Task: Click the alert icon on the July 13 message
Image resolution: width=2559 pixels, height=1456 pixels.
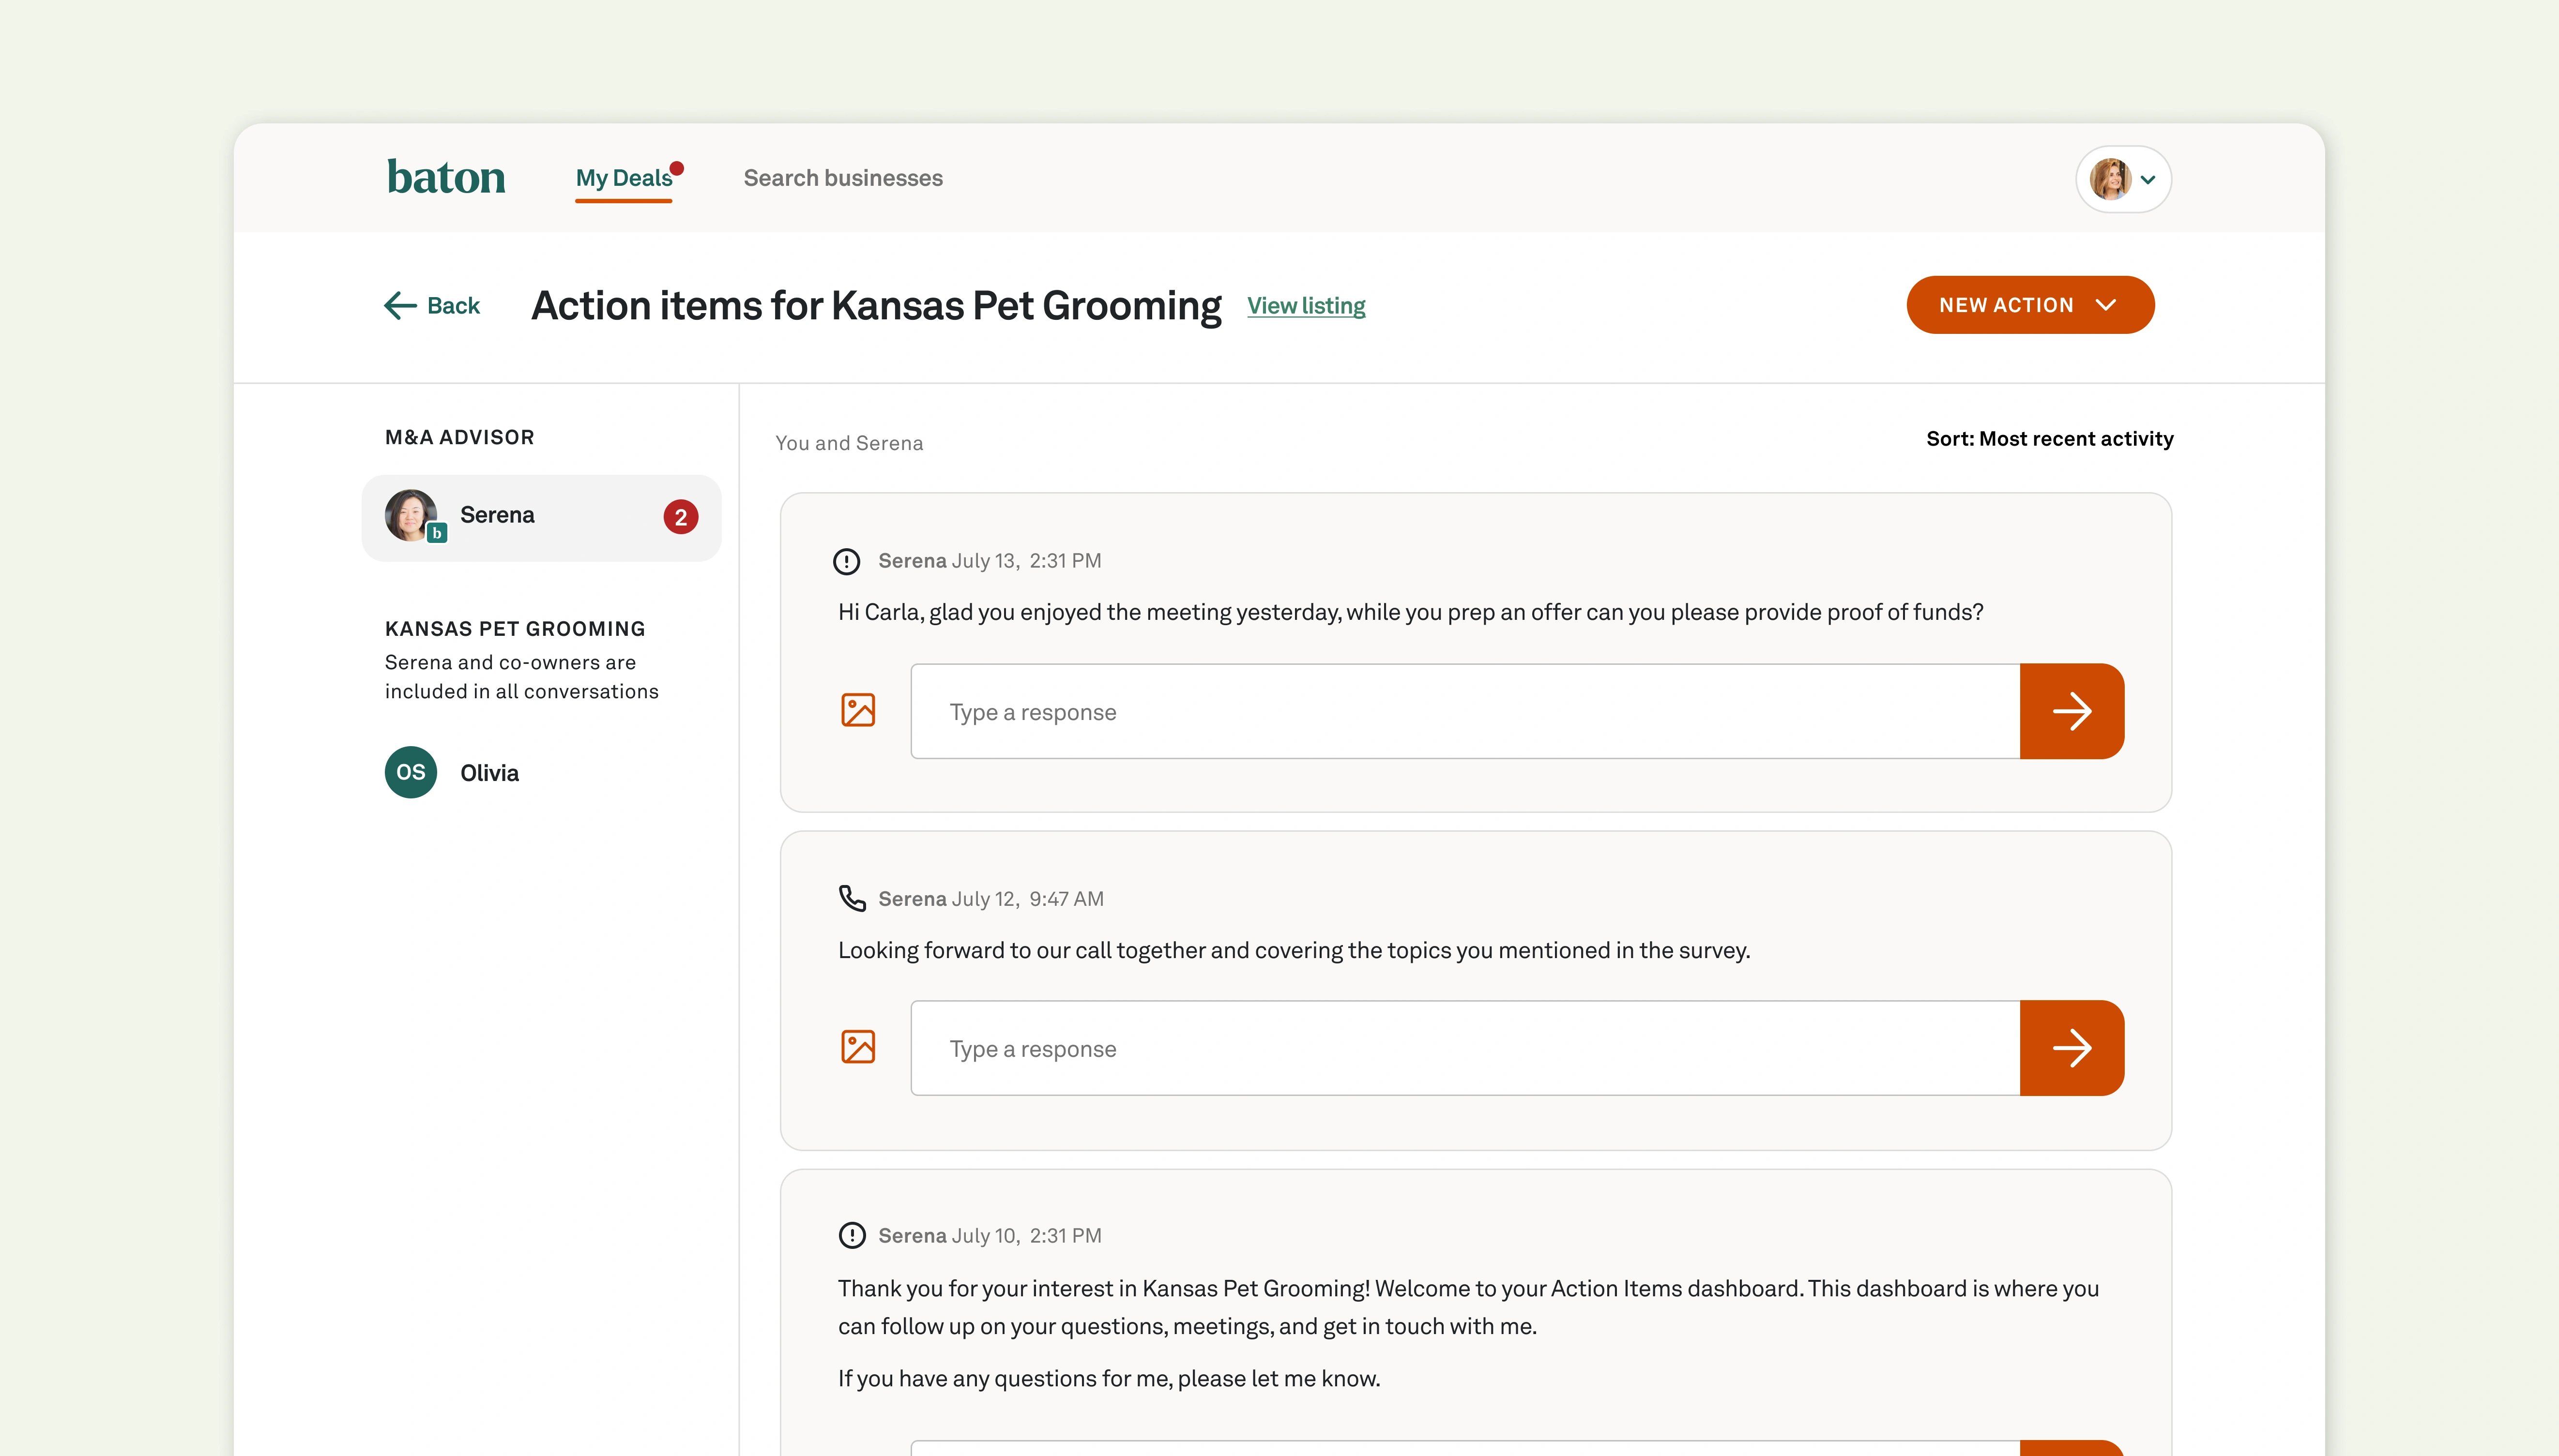Action: click(x=846, y=561)
